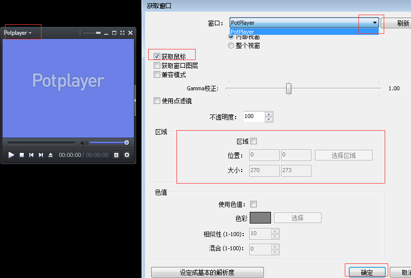Click the 大小 width field 270

click(x=264, y=171)
